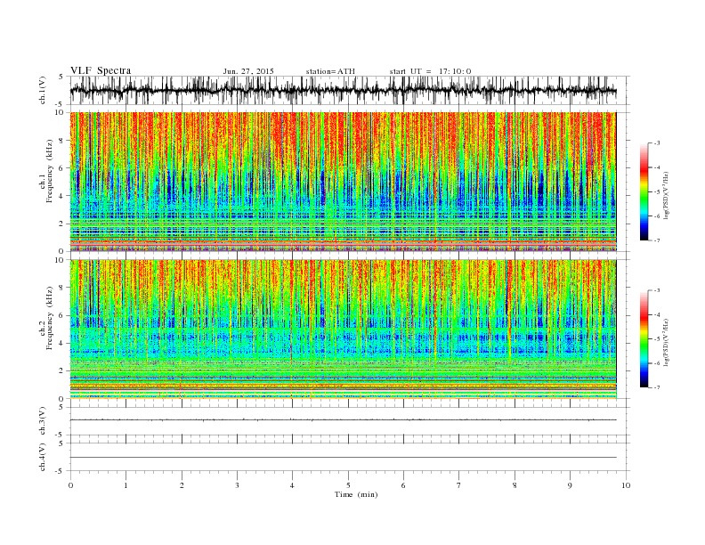Image resolution: width=705 pixels, height=545 pixels.
Task: Click the "start UT = 17:10:0" header text
Action: (430, 71)
